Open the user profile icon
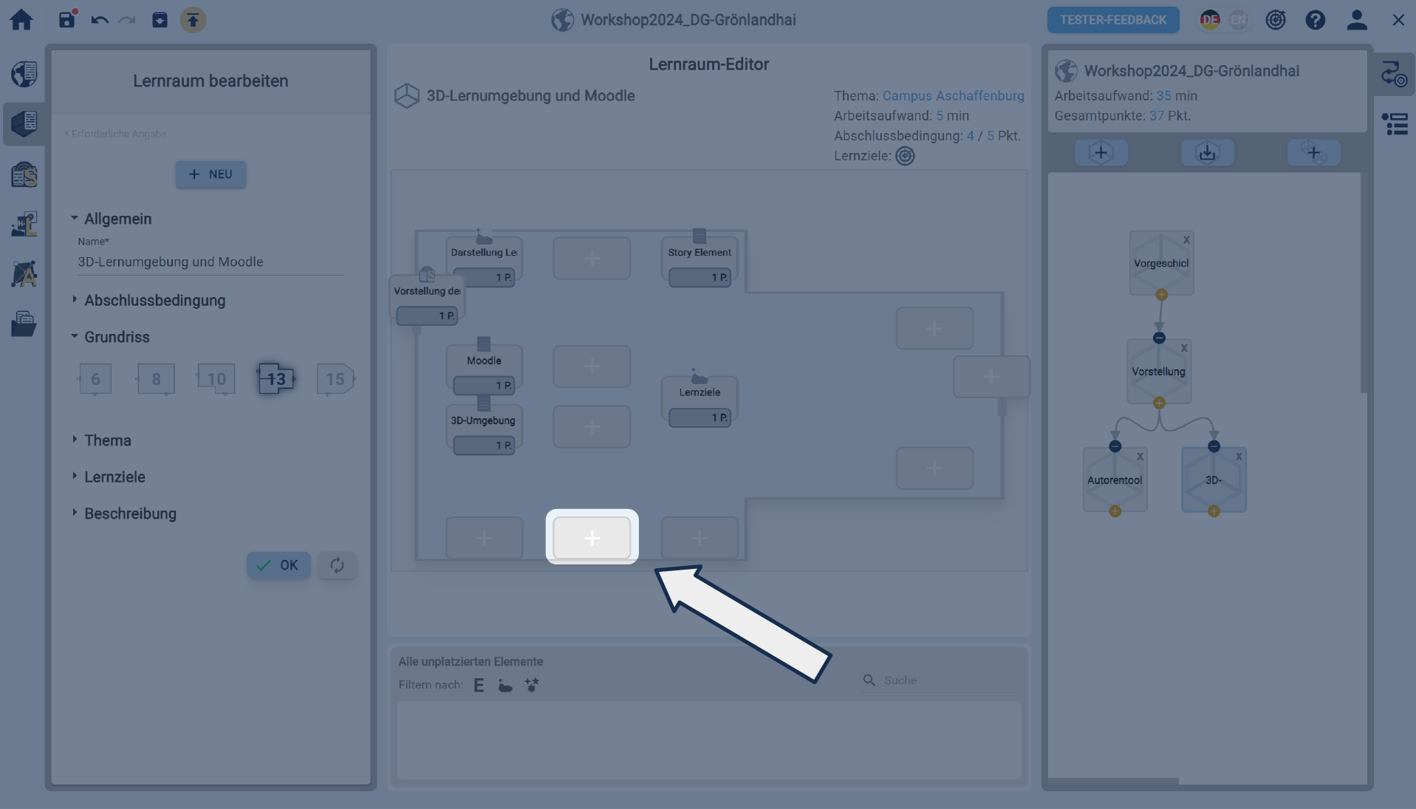 1356,20
